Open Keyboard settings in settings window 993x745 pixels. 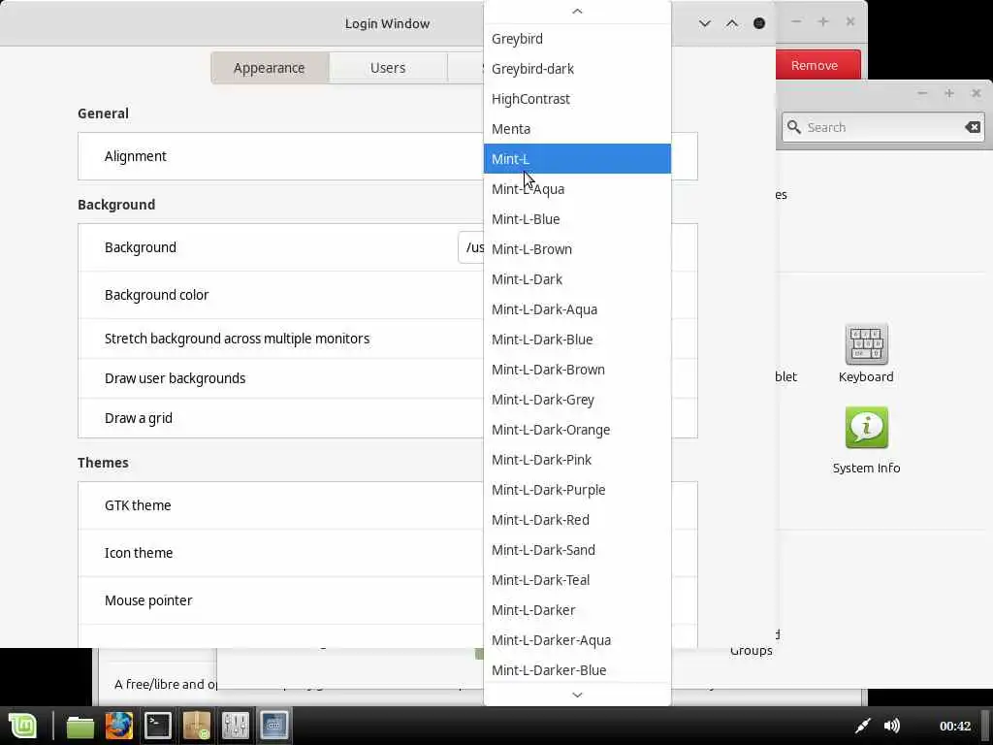[866, 353]
